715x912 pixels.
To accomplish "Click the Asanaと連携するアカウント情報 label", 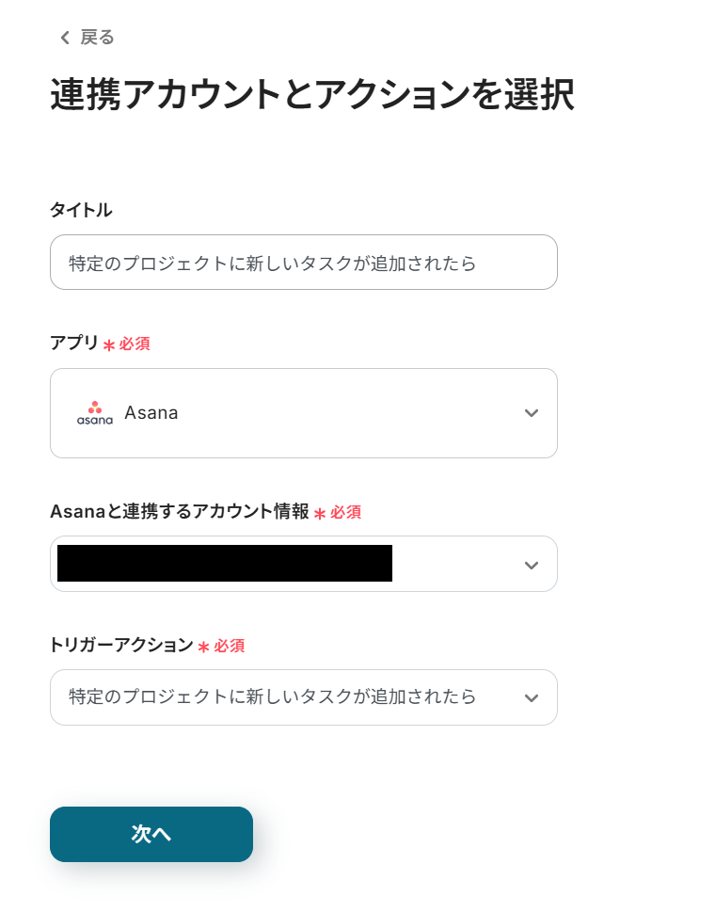I will [179, 512].
